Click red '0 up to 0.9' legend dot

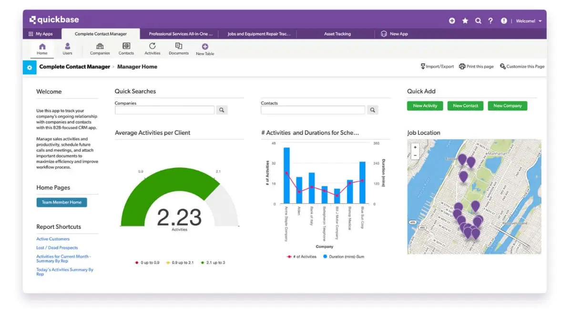[x=136, y=263]
